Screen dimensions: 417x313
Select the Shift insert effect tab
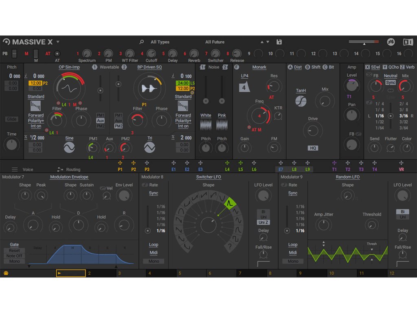[x=316, y=67]
